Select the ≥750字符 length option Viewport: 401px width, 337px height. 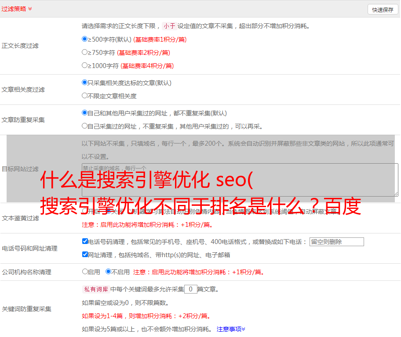pyautogui.click(x=84, y=52)
